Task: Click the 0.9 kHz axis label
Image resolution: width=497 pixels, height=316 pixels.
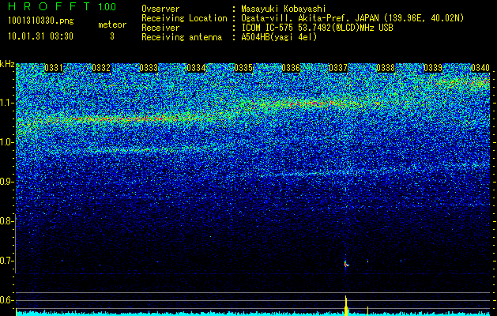Action: click(x=6, y=182)
